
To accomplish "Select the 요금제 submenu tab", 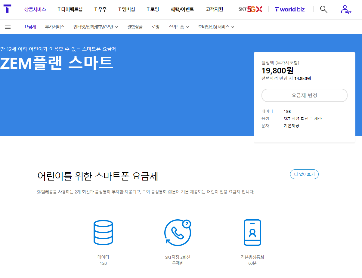I will point(30,27).
